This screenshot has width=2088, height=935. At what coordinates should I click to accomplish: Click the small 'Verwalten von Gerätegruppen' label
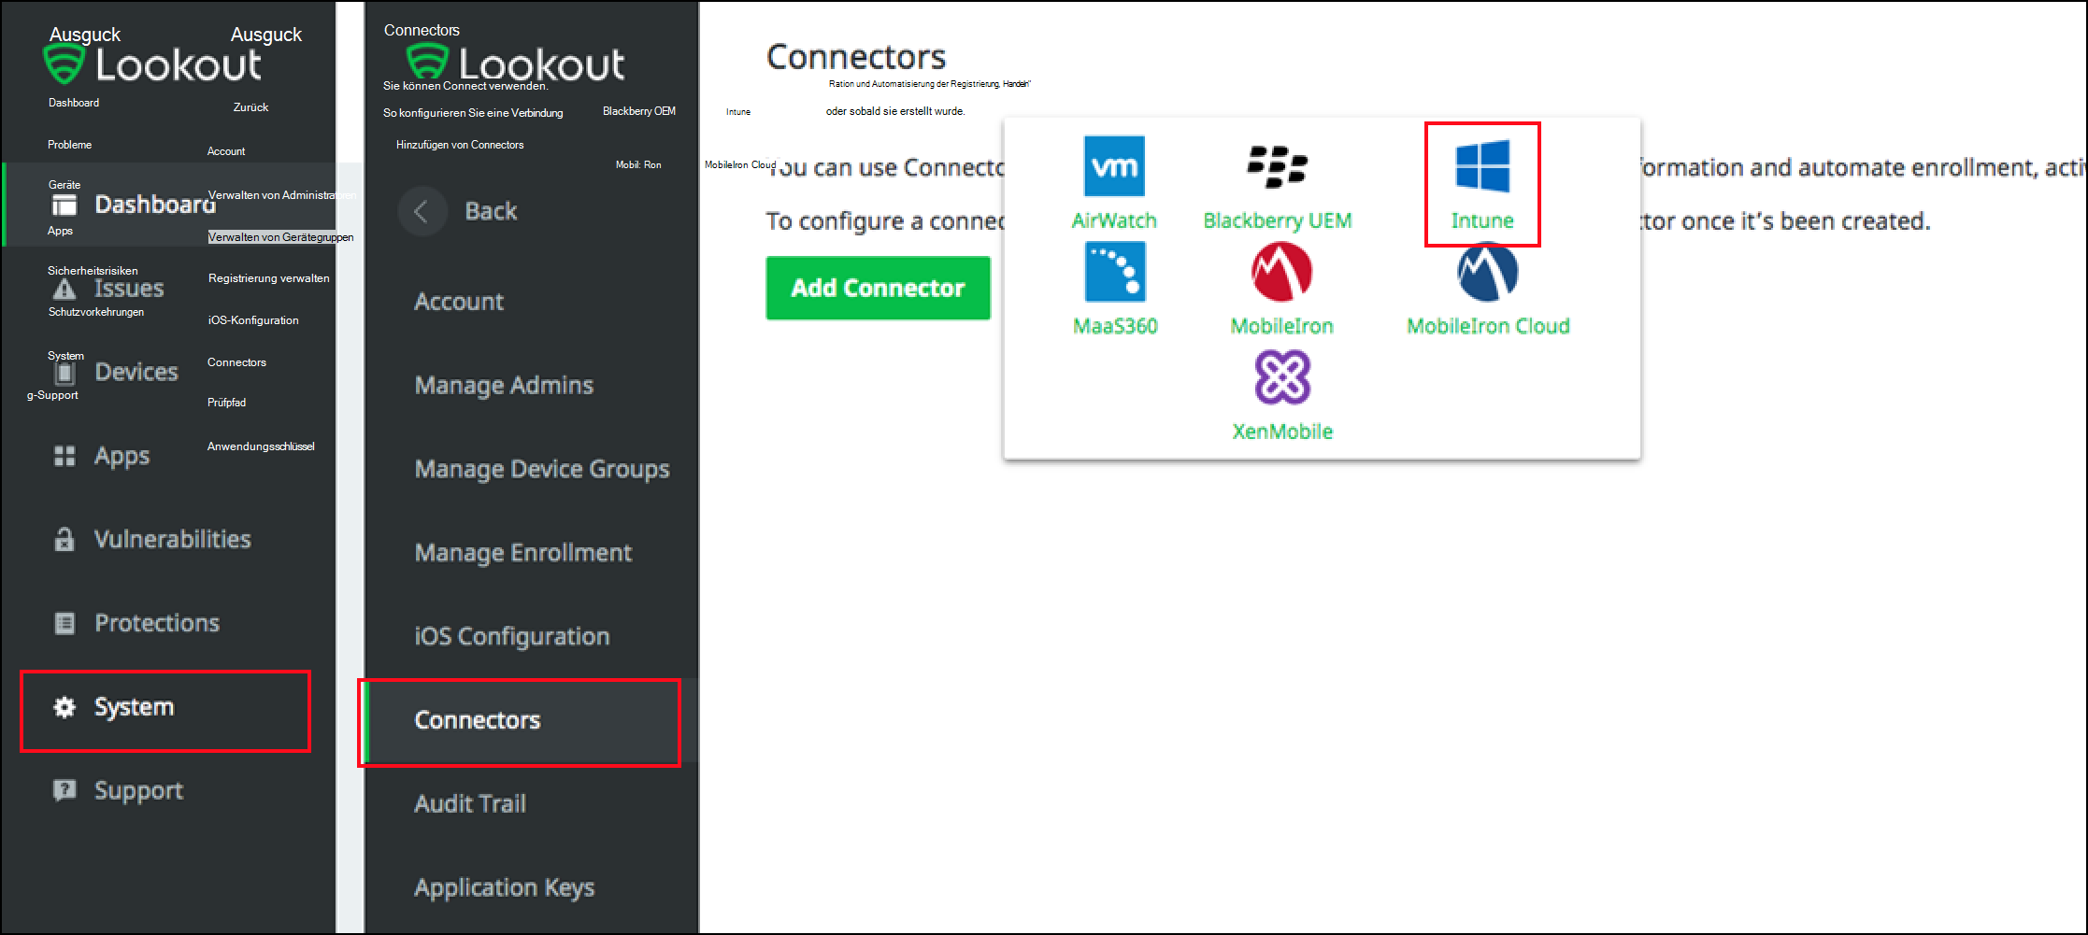click(x=280, y=237)
